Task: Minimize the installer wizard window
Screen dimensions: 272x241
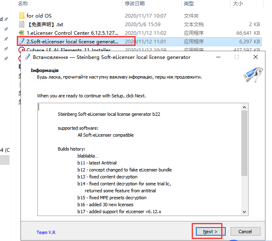Action: pos(218,57)
